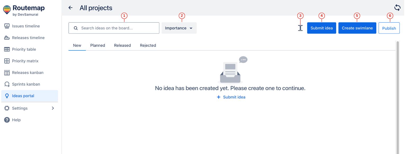The width and height of the screenshot is (407, 154).
Task: Open the Releases timeline view
Action: coord(29,38)
